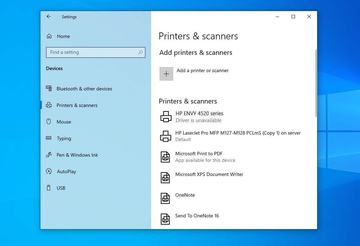The image size is (360, 246).
Task: Select the Devices heading in the sidebar
Action: click(x=54, y=68)
